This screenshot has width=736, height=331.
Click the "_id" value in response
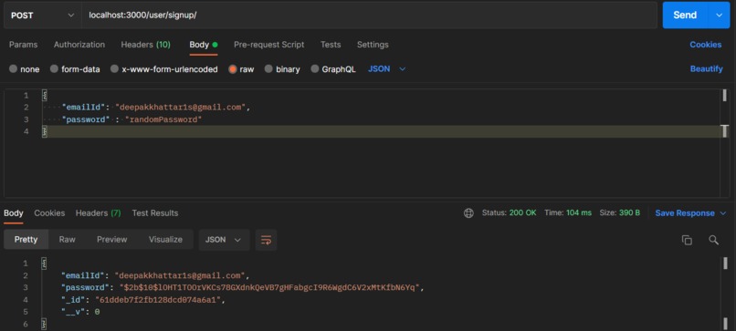coord(158,300)
